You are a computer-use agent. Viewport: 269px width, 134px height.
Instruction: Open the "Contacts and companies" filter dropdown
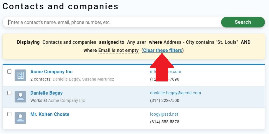[69, 42]
